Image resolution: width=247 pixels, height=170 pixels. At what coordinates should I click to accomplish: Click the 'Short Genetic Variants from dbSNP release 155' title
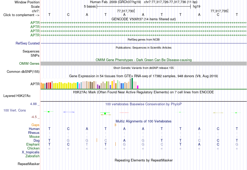point(144,68)
